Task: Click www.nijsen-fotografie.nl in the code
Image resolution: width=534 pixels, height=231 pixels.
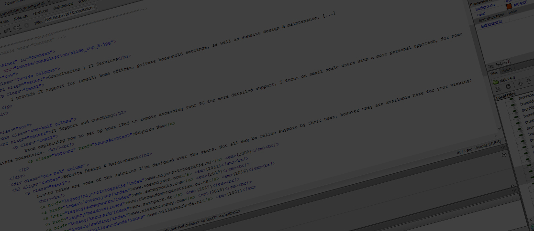Action: [x=179, y=169]
